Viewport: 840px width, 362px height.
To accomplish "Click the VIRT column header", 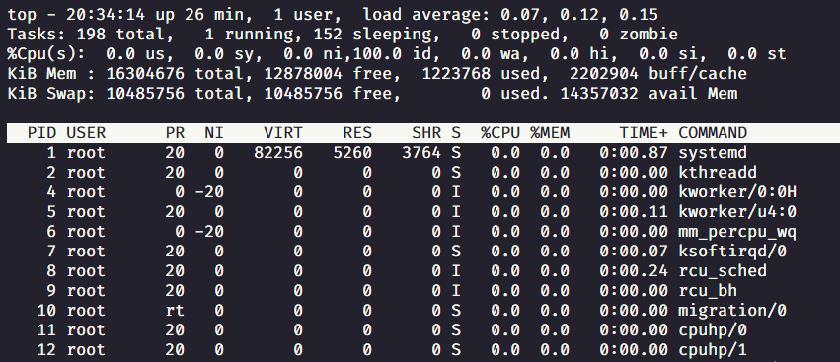I will click(283, 133).
